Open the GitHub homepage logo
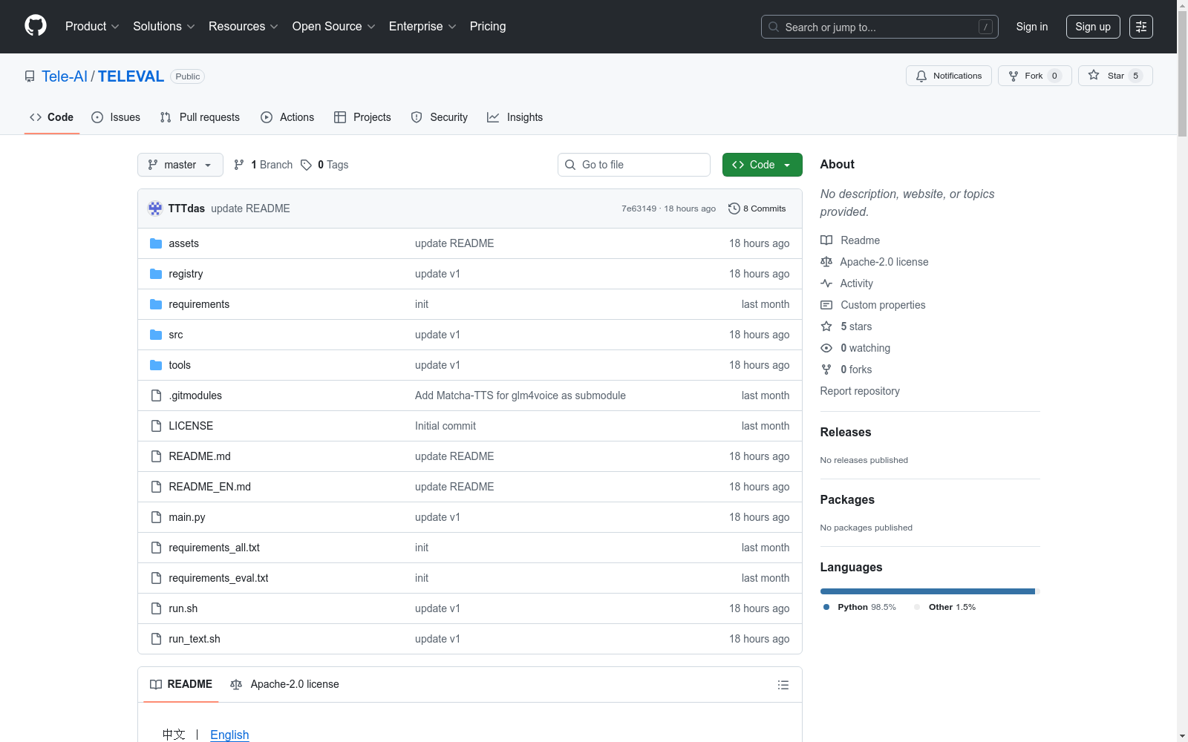This screenshot has height=742, width=1188. [x=36, y=26]
